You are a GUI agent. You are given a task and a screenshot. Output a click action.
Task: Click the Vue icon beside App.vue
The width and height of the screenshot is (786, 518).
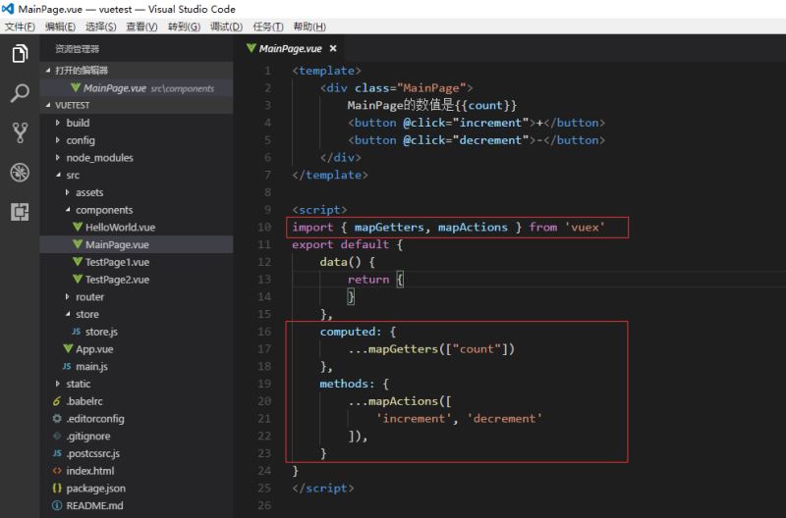tap(68, 349)
